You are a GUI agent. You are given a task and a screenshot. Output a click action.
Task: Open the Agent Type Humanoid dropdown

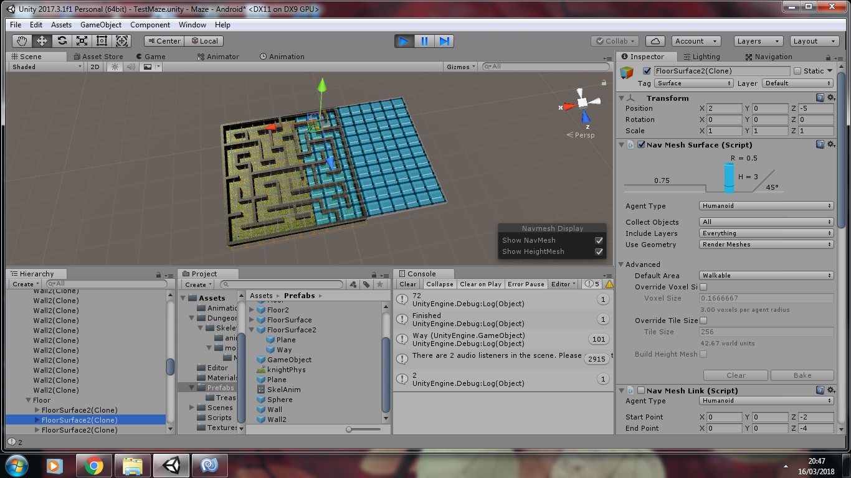click(x=766, y=206)
